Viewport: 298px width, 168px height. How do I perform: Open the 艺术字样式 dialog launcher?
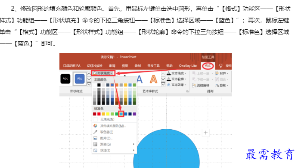tap(187, 91)
